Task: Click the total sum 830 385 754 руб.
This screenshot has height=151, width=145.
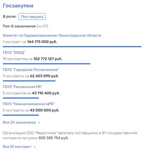Action: (54, 138)
